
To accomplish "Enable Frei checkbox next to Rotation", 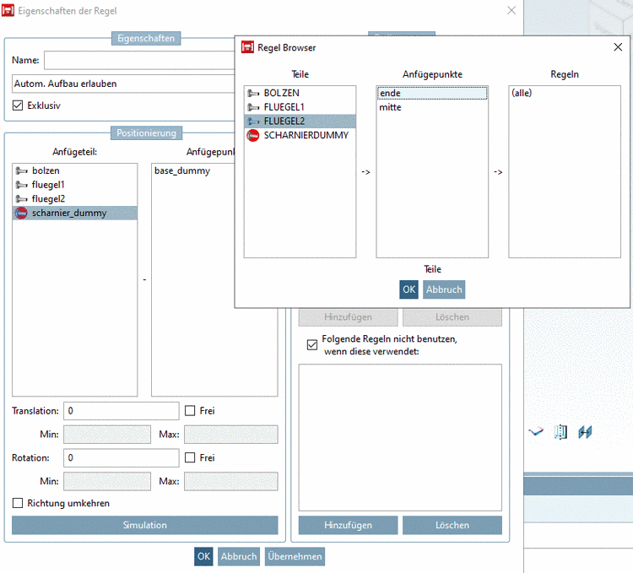I will pos(190,457).
